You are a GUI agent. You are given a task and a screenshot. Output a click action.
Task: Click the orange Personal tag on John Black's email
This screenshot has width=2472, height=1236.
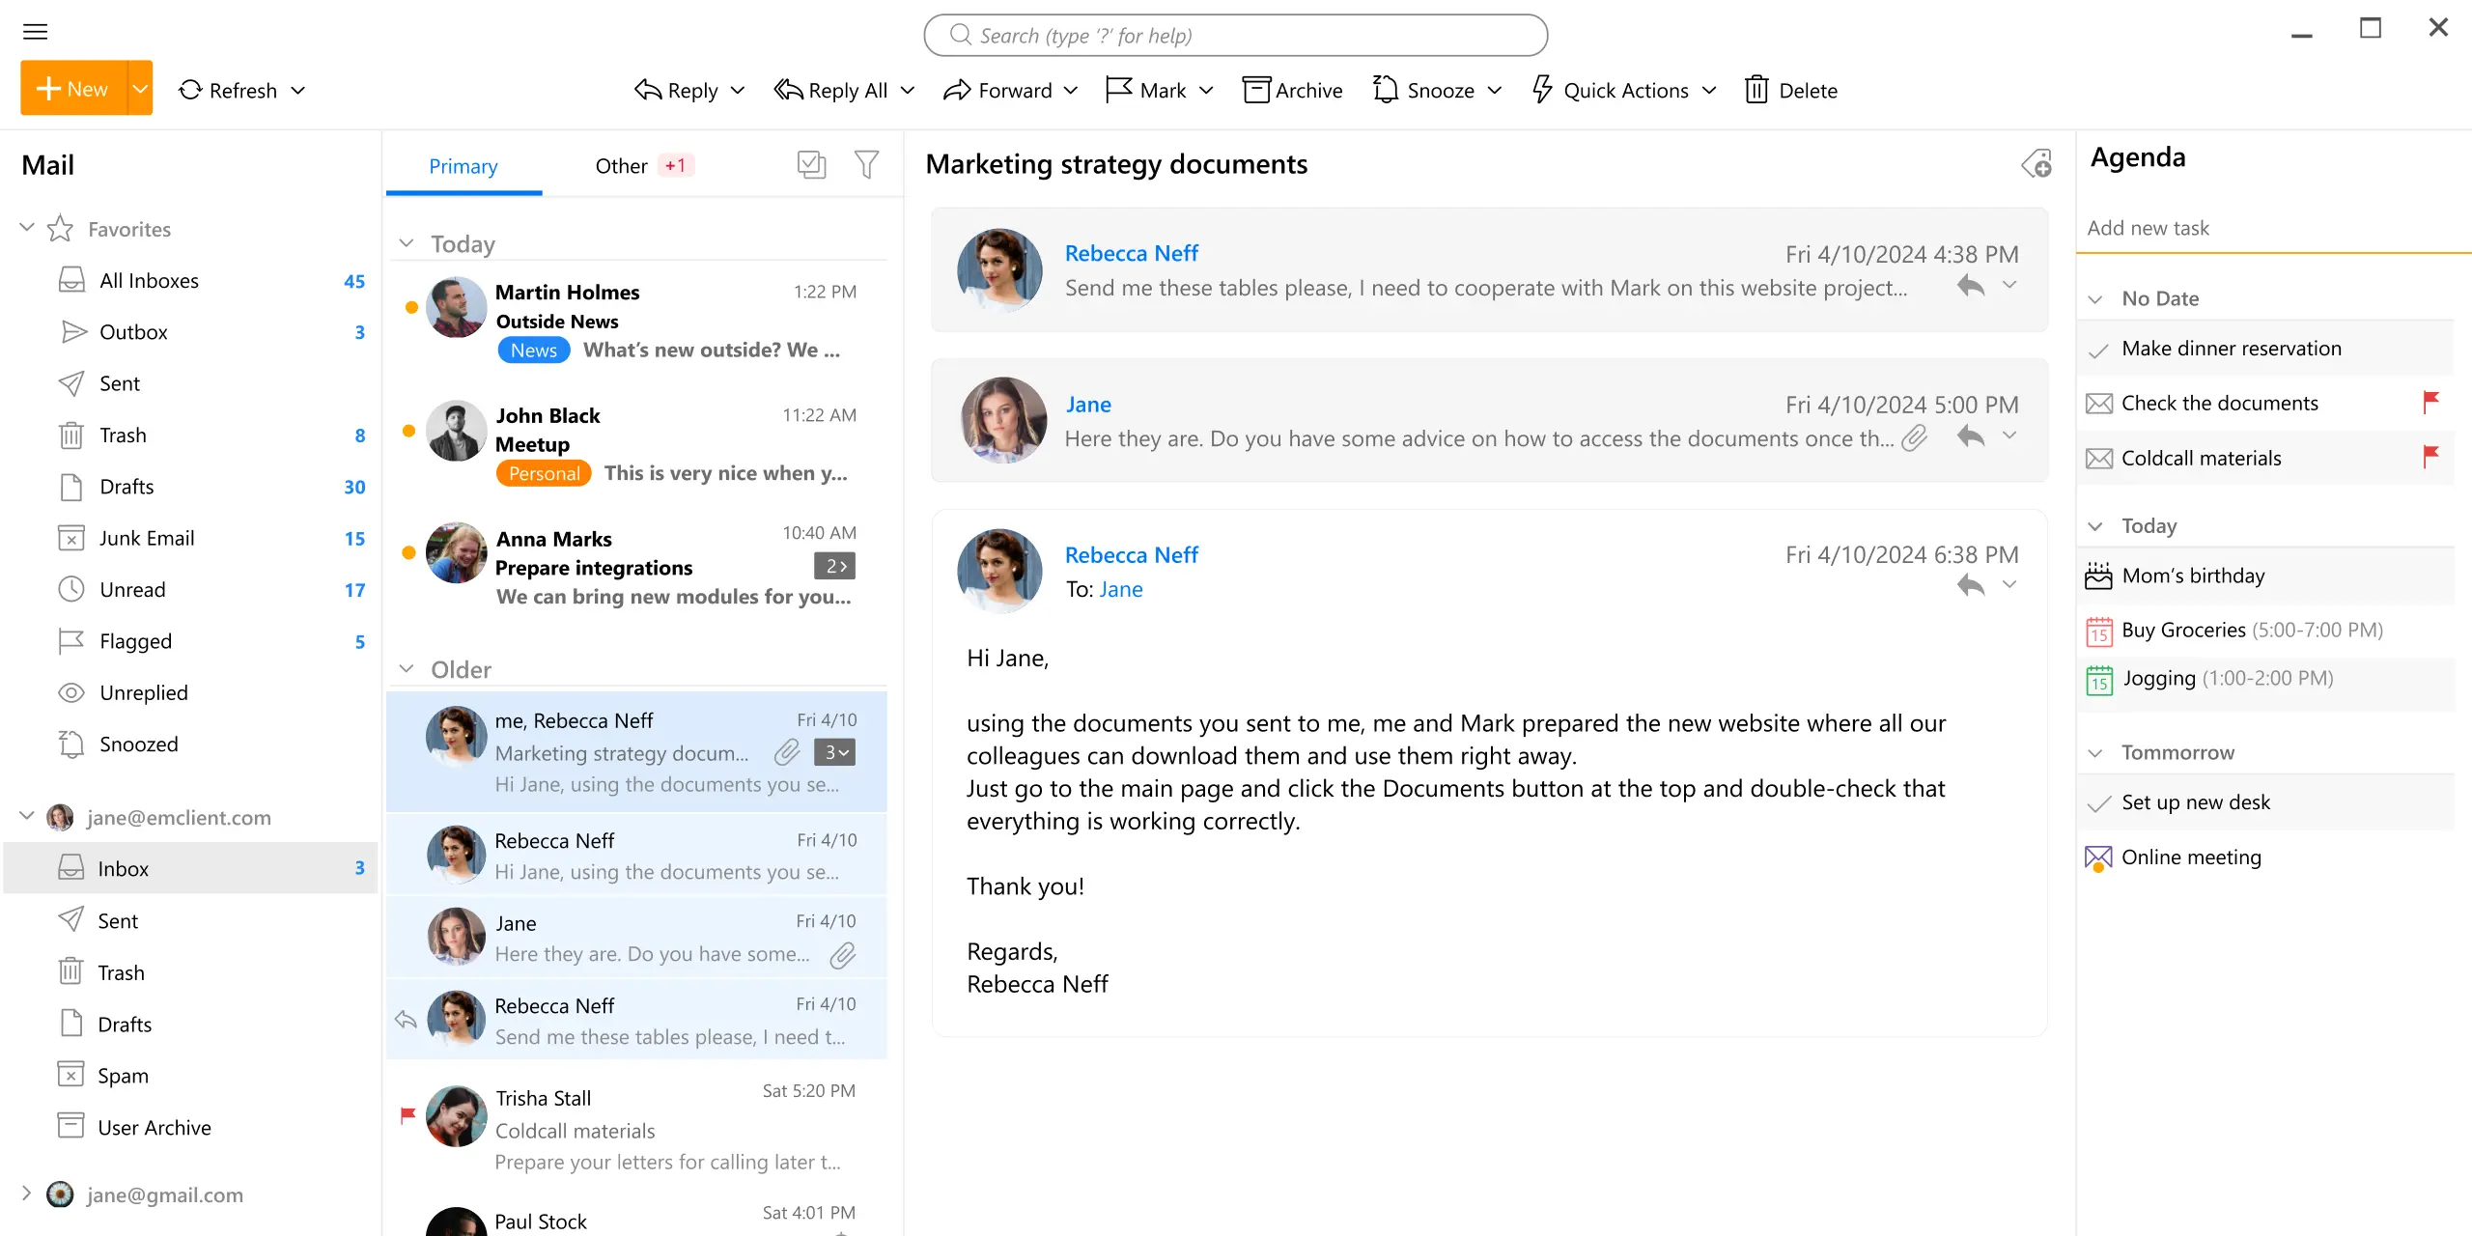click(544, 473)
